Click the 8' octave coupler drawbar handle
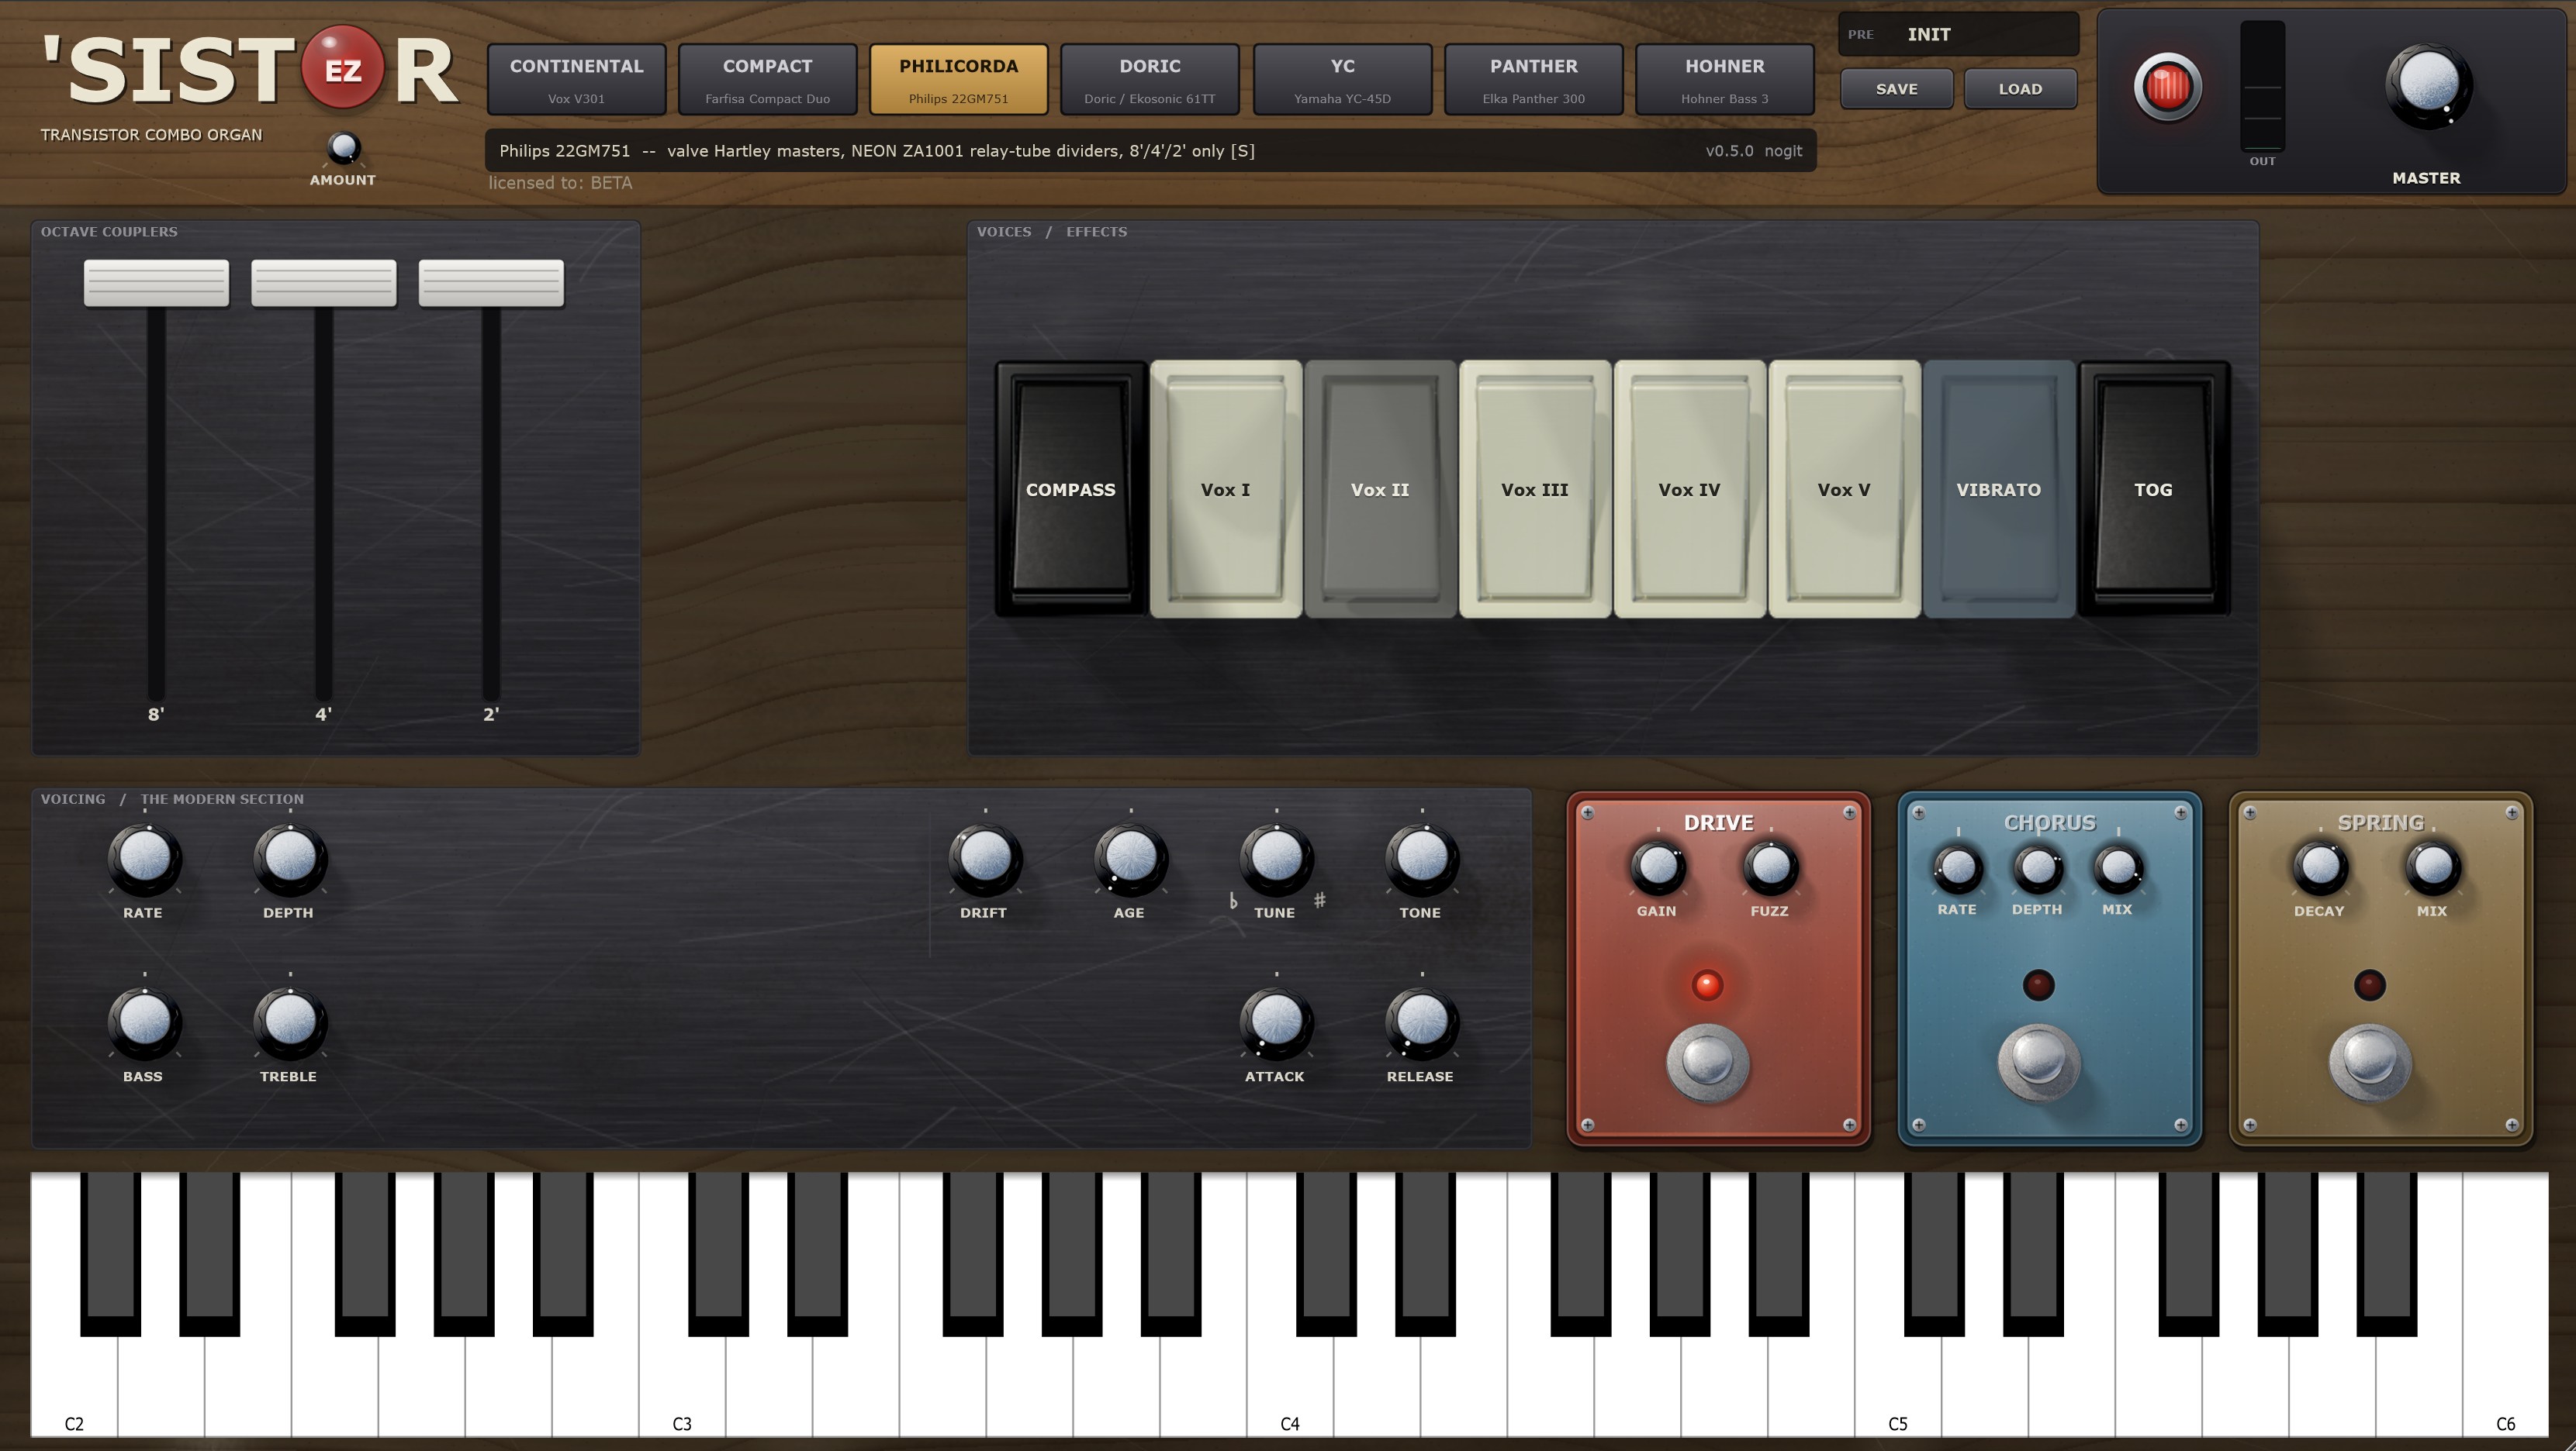 tap(156, 283)
